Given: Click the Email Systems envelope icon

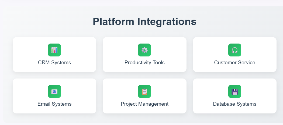Looking at the screenshot, I should [x=54, y=91].
